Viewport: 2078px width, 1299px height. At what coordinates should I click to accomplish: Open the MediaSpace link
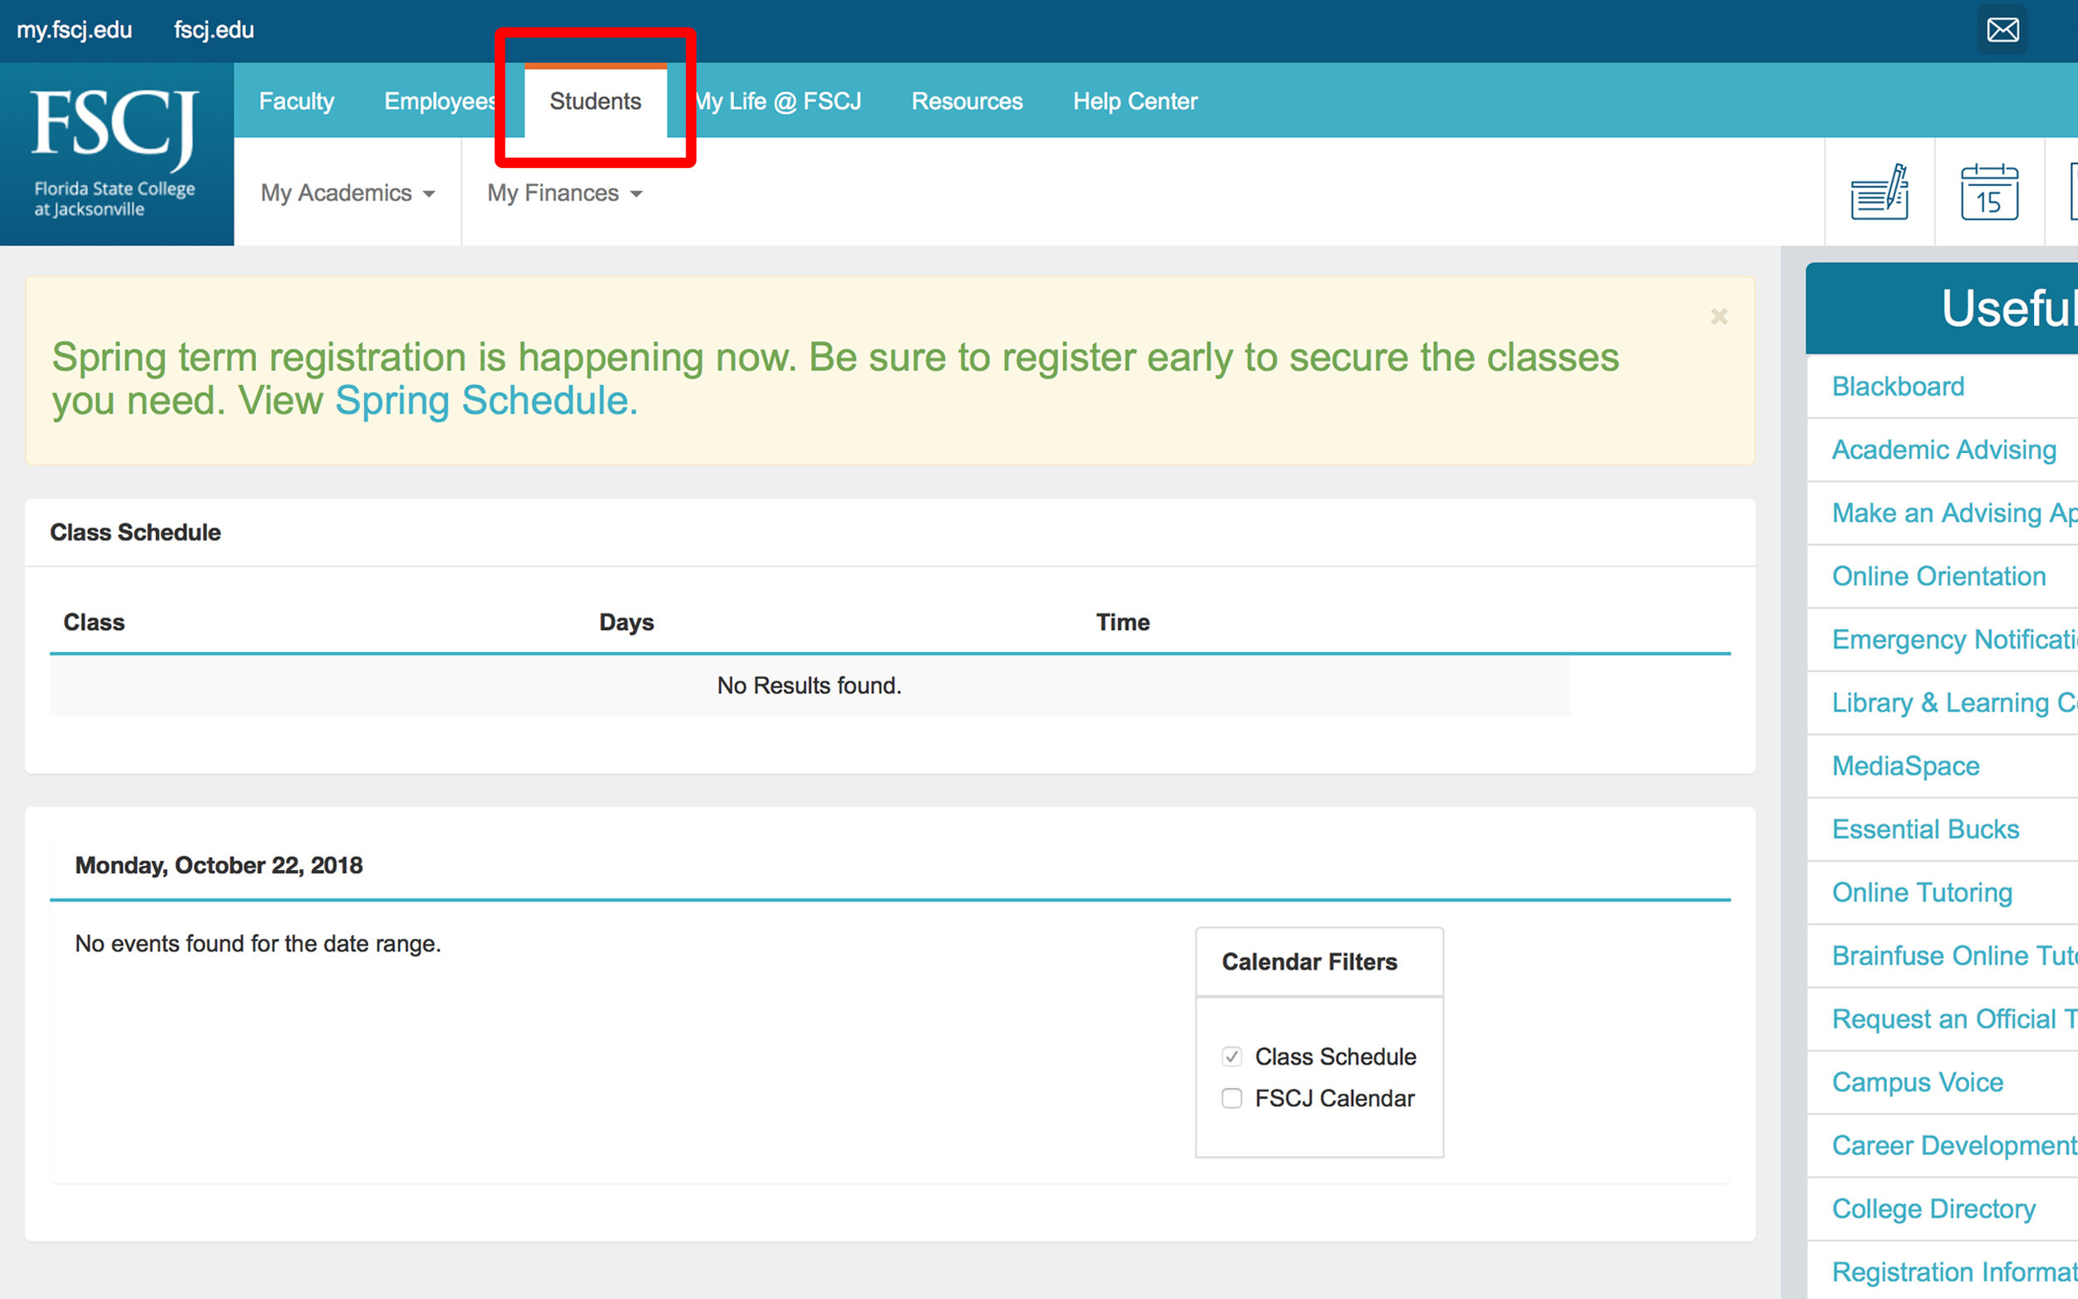tap(1905, 765)
